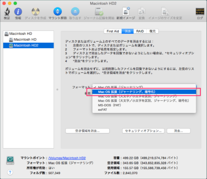Viewport: 207px width, 179px height.
Task: Click the Time Machine volume icon at bottom left
Action: [10, 160]
